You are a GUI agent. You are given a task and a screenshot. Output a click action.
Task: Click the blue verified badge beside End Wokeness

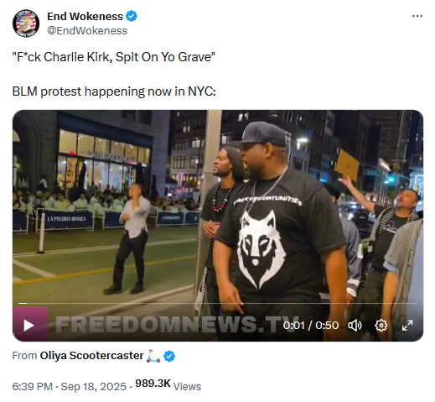click(132, 16)
